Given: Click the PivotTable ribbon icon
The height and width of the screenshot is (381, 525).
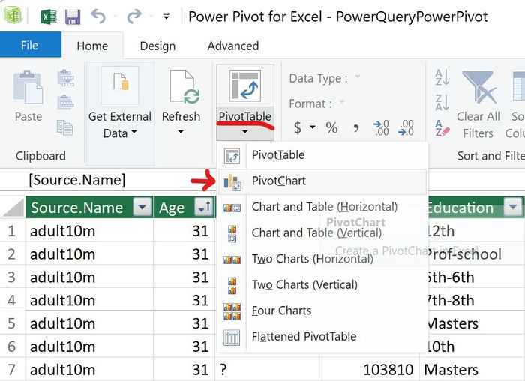Looking at the screenshot, I should point(245,85).
